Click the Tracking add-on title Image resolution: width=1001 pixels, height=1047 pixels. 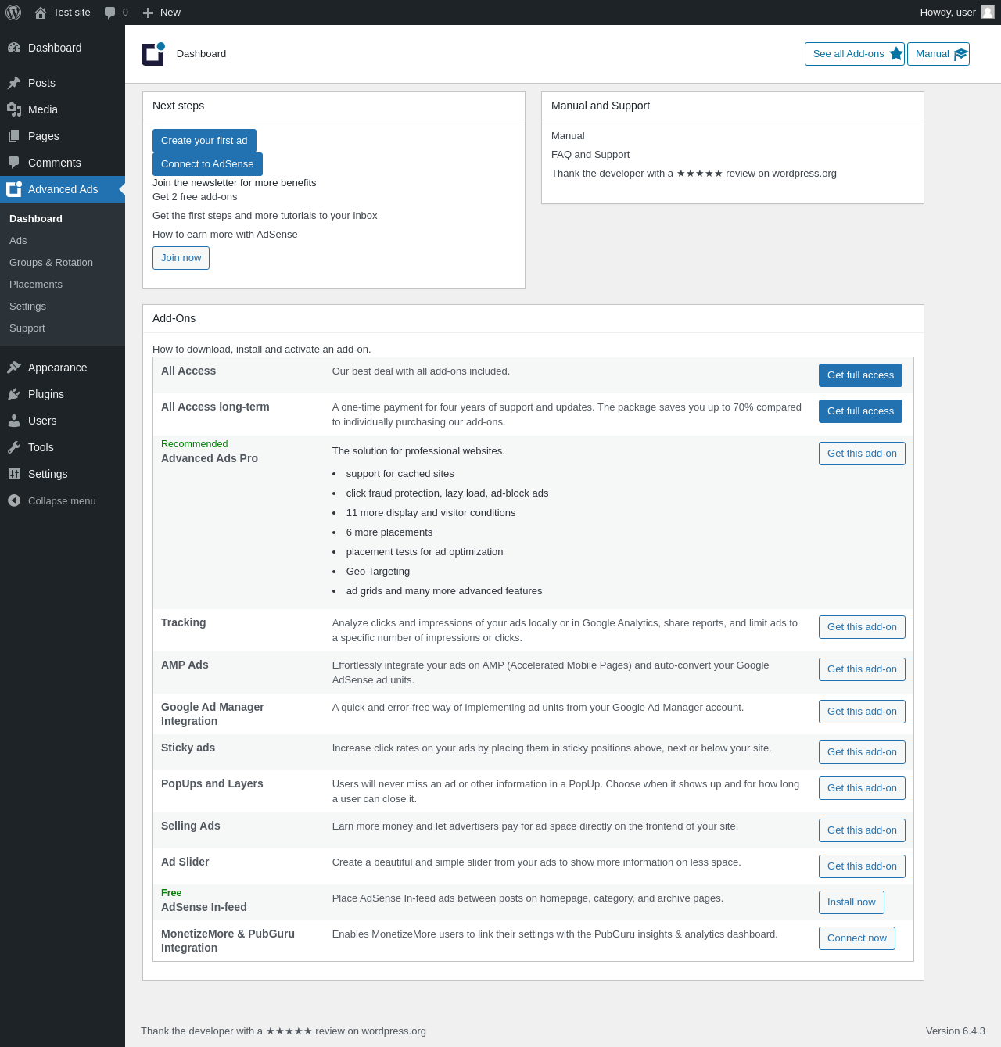(x=184, y=622)
